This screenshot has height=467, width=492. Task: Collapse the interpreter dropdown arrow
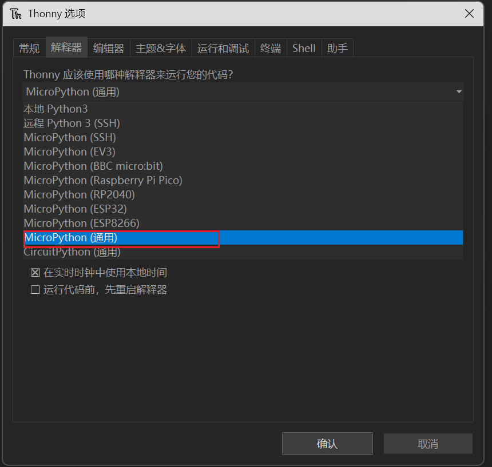(x=459, y=92)
